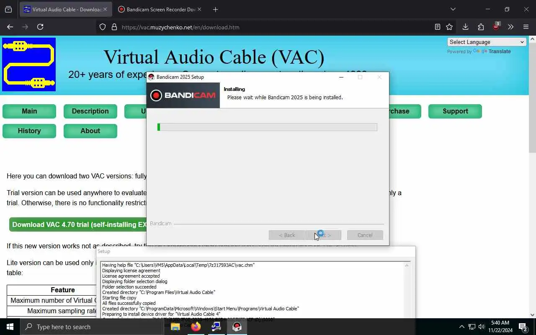Click scroll-up arrow in VAC Setup log
This screenshot has width=536, height=335.
click(x=407, y=265)
